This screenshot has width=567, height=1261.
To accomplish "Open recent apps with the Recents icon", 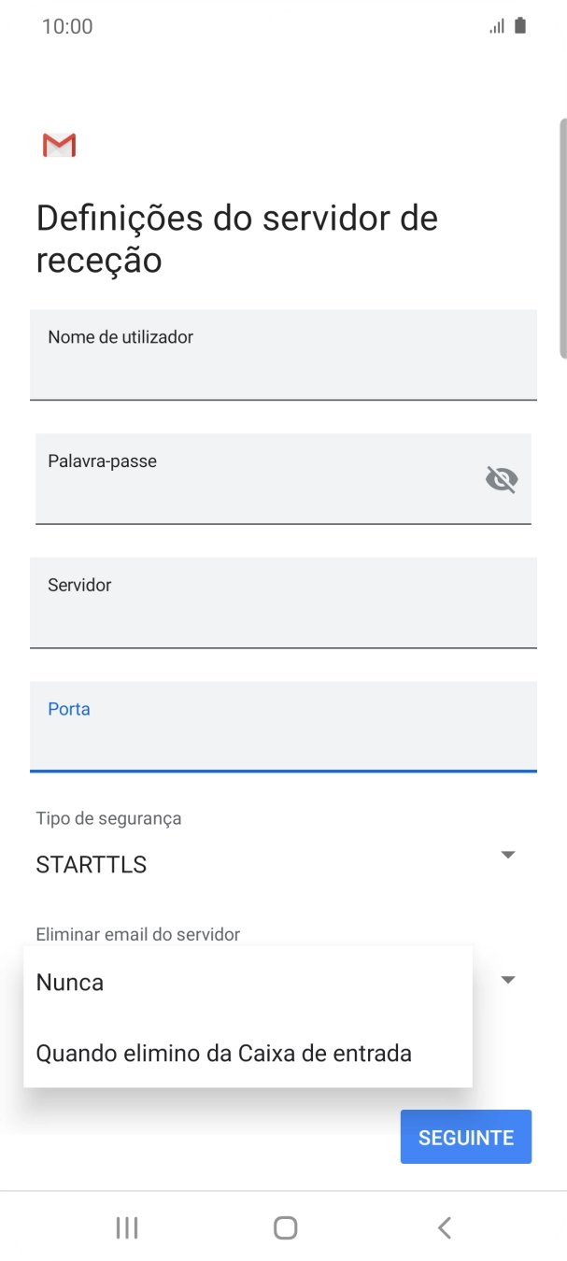I will click(x=126, y=1227).
